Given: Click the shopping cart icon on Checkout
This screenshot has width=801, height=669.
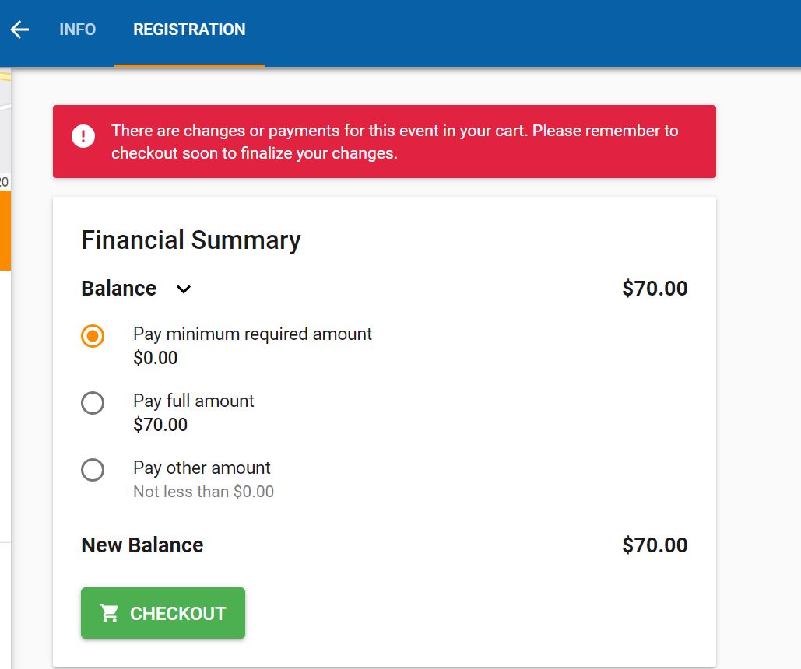Looking at the screenshot, I should pyautogui.click(x=109, y=613).
